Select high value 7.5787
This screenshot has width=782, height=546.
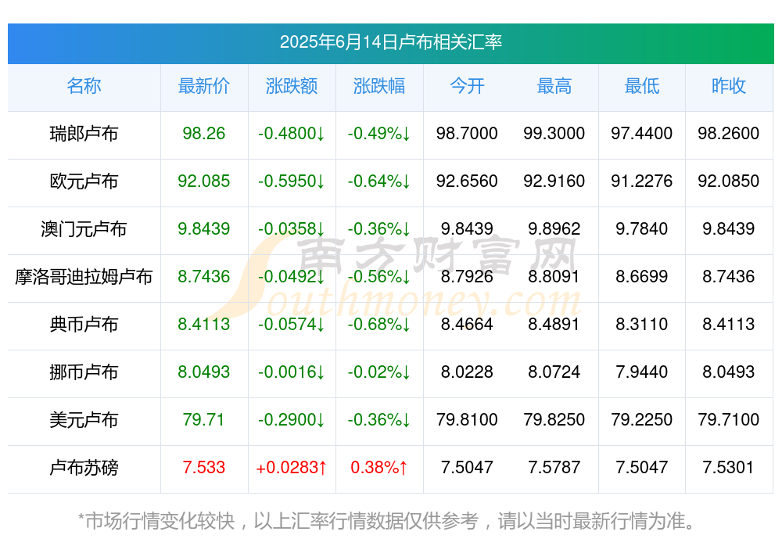pyautogui.click(x=554, y=467)
